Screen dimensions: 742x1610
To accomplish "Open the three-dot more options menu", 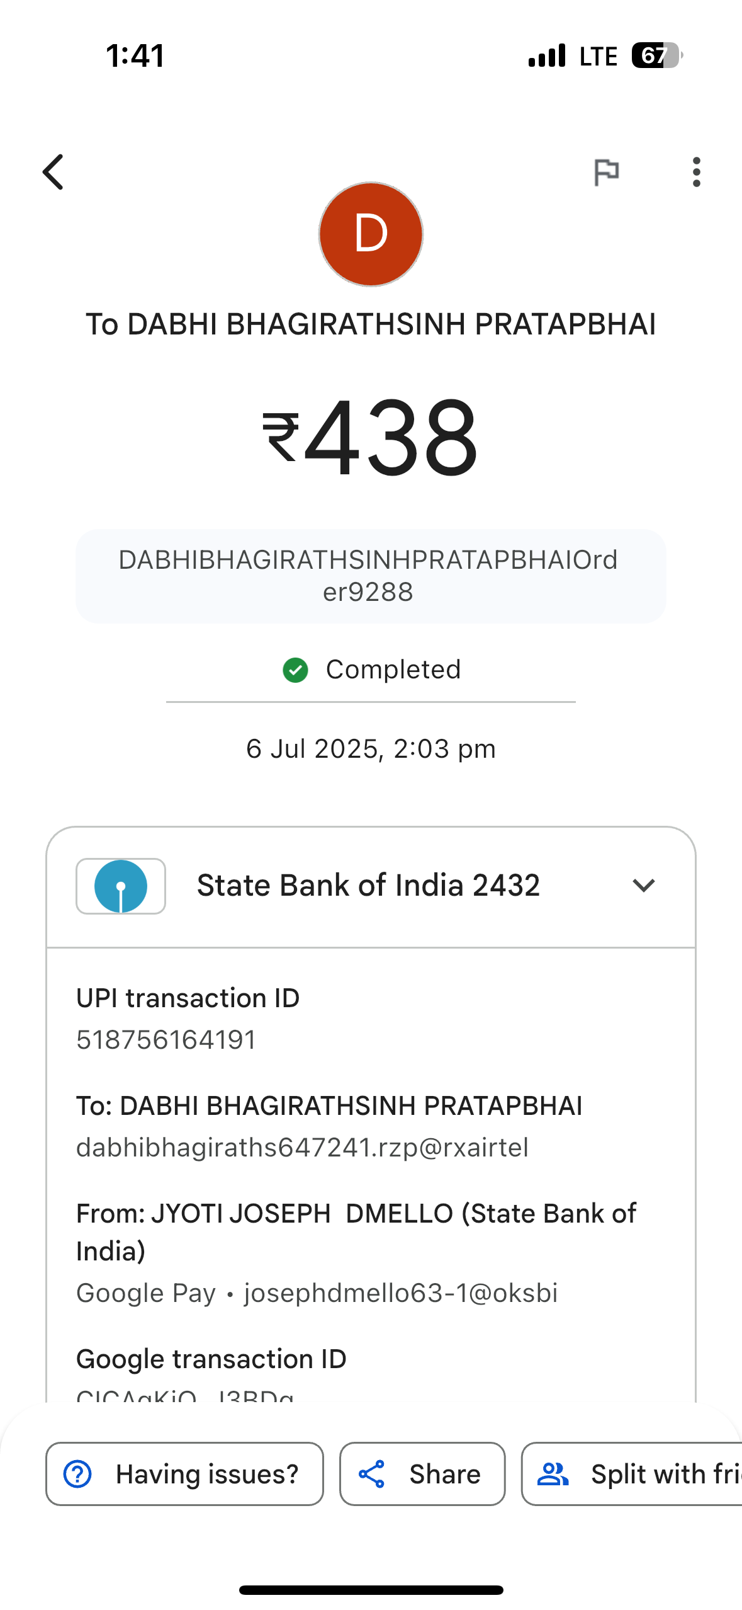I will pos(695,172).
